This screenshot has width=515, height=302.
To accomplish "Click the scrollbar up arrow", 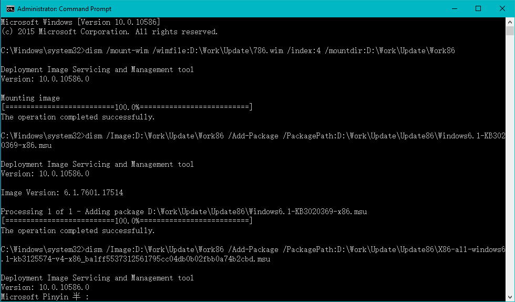I will 510,22.
